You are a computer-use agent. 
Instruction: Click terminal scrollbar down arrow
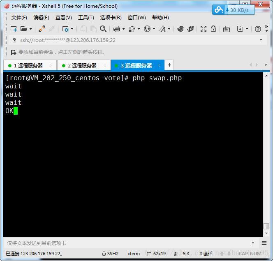pos(266,233)
